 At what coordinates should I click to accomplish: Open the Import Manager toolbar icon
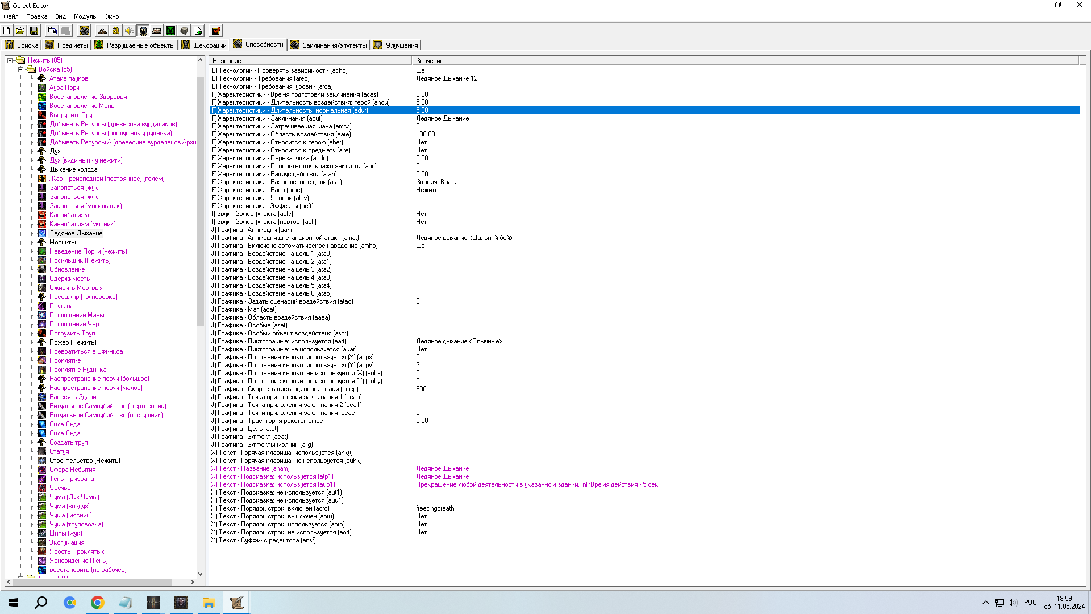(x=198, y=31)
